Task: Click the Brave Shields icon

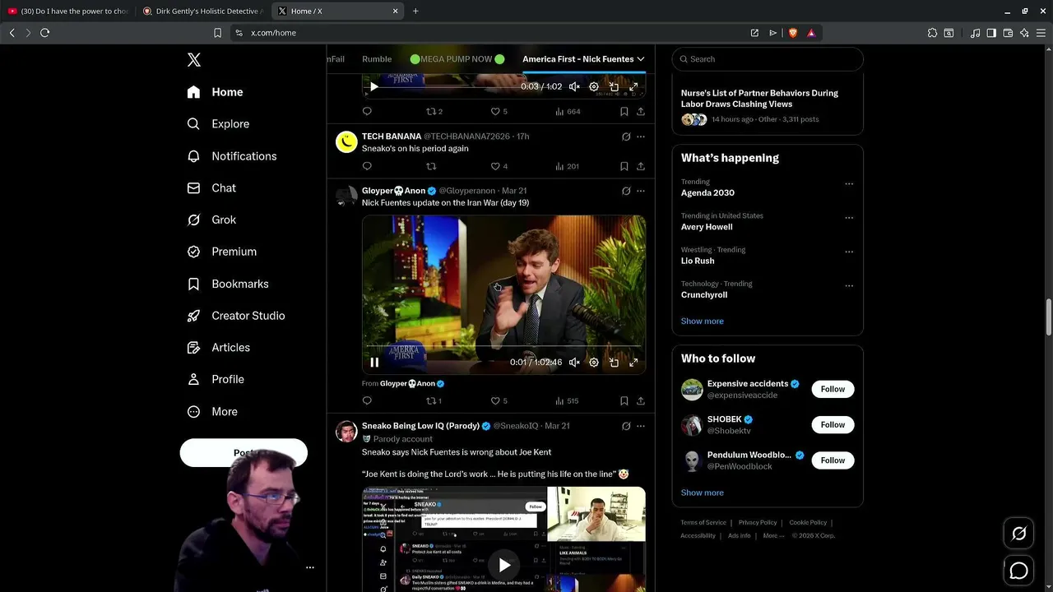Action: pyautogui.click(x=793, y=33)
